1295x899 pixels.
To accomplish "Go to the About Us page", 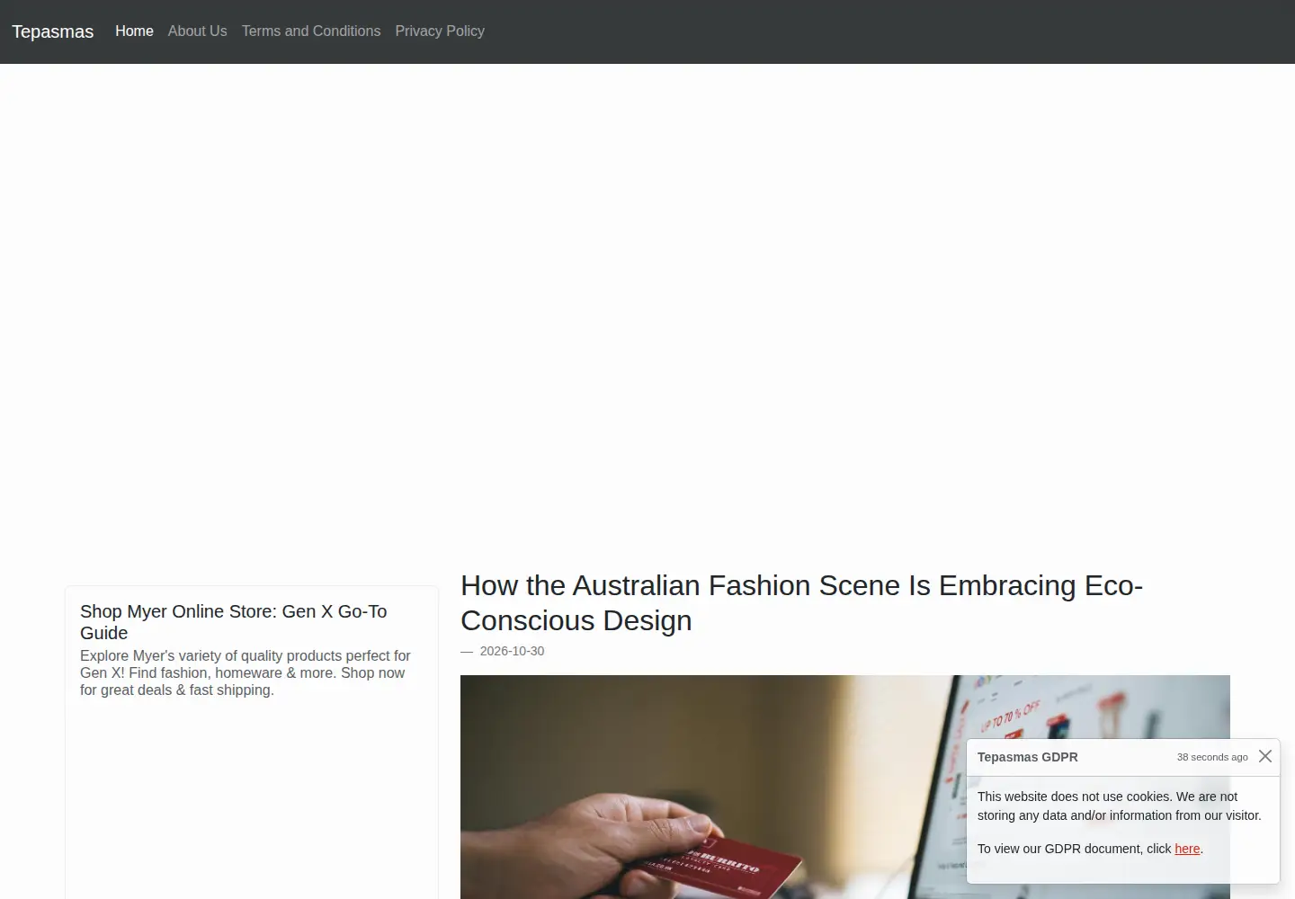I will pos(197,31).
